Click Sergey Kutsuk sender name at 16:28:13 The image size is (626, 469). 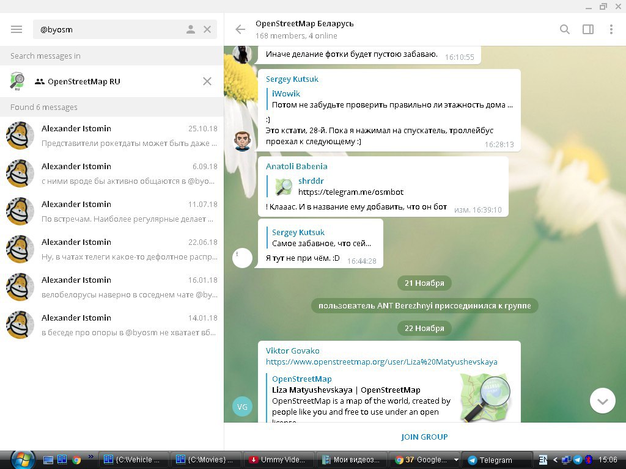292,79
